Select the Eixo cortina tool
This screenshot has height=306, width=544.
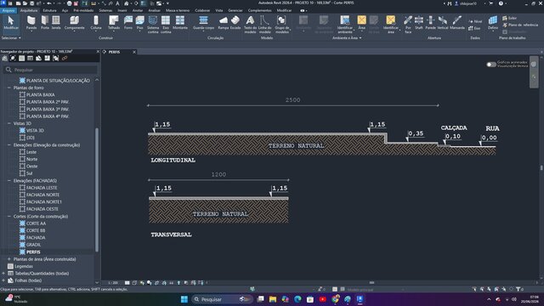point(166,25)
